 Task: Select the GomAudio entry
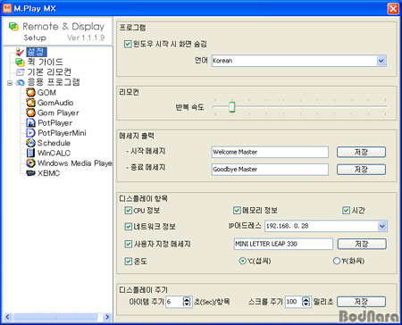pos(55,103)
